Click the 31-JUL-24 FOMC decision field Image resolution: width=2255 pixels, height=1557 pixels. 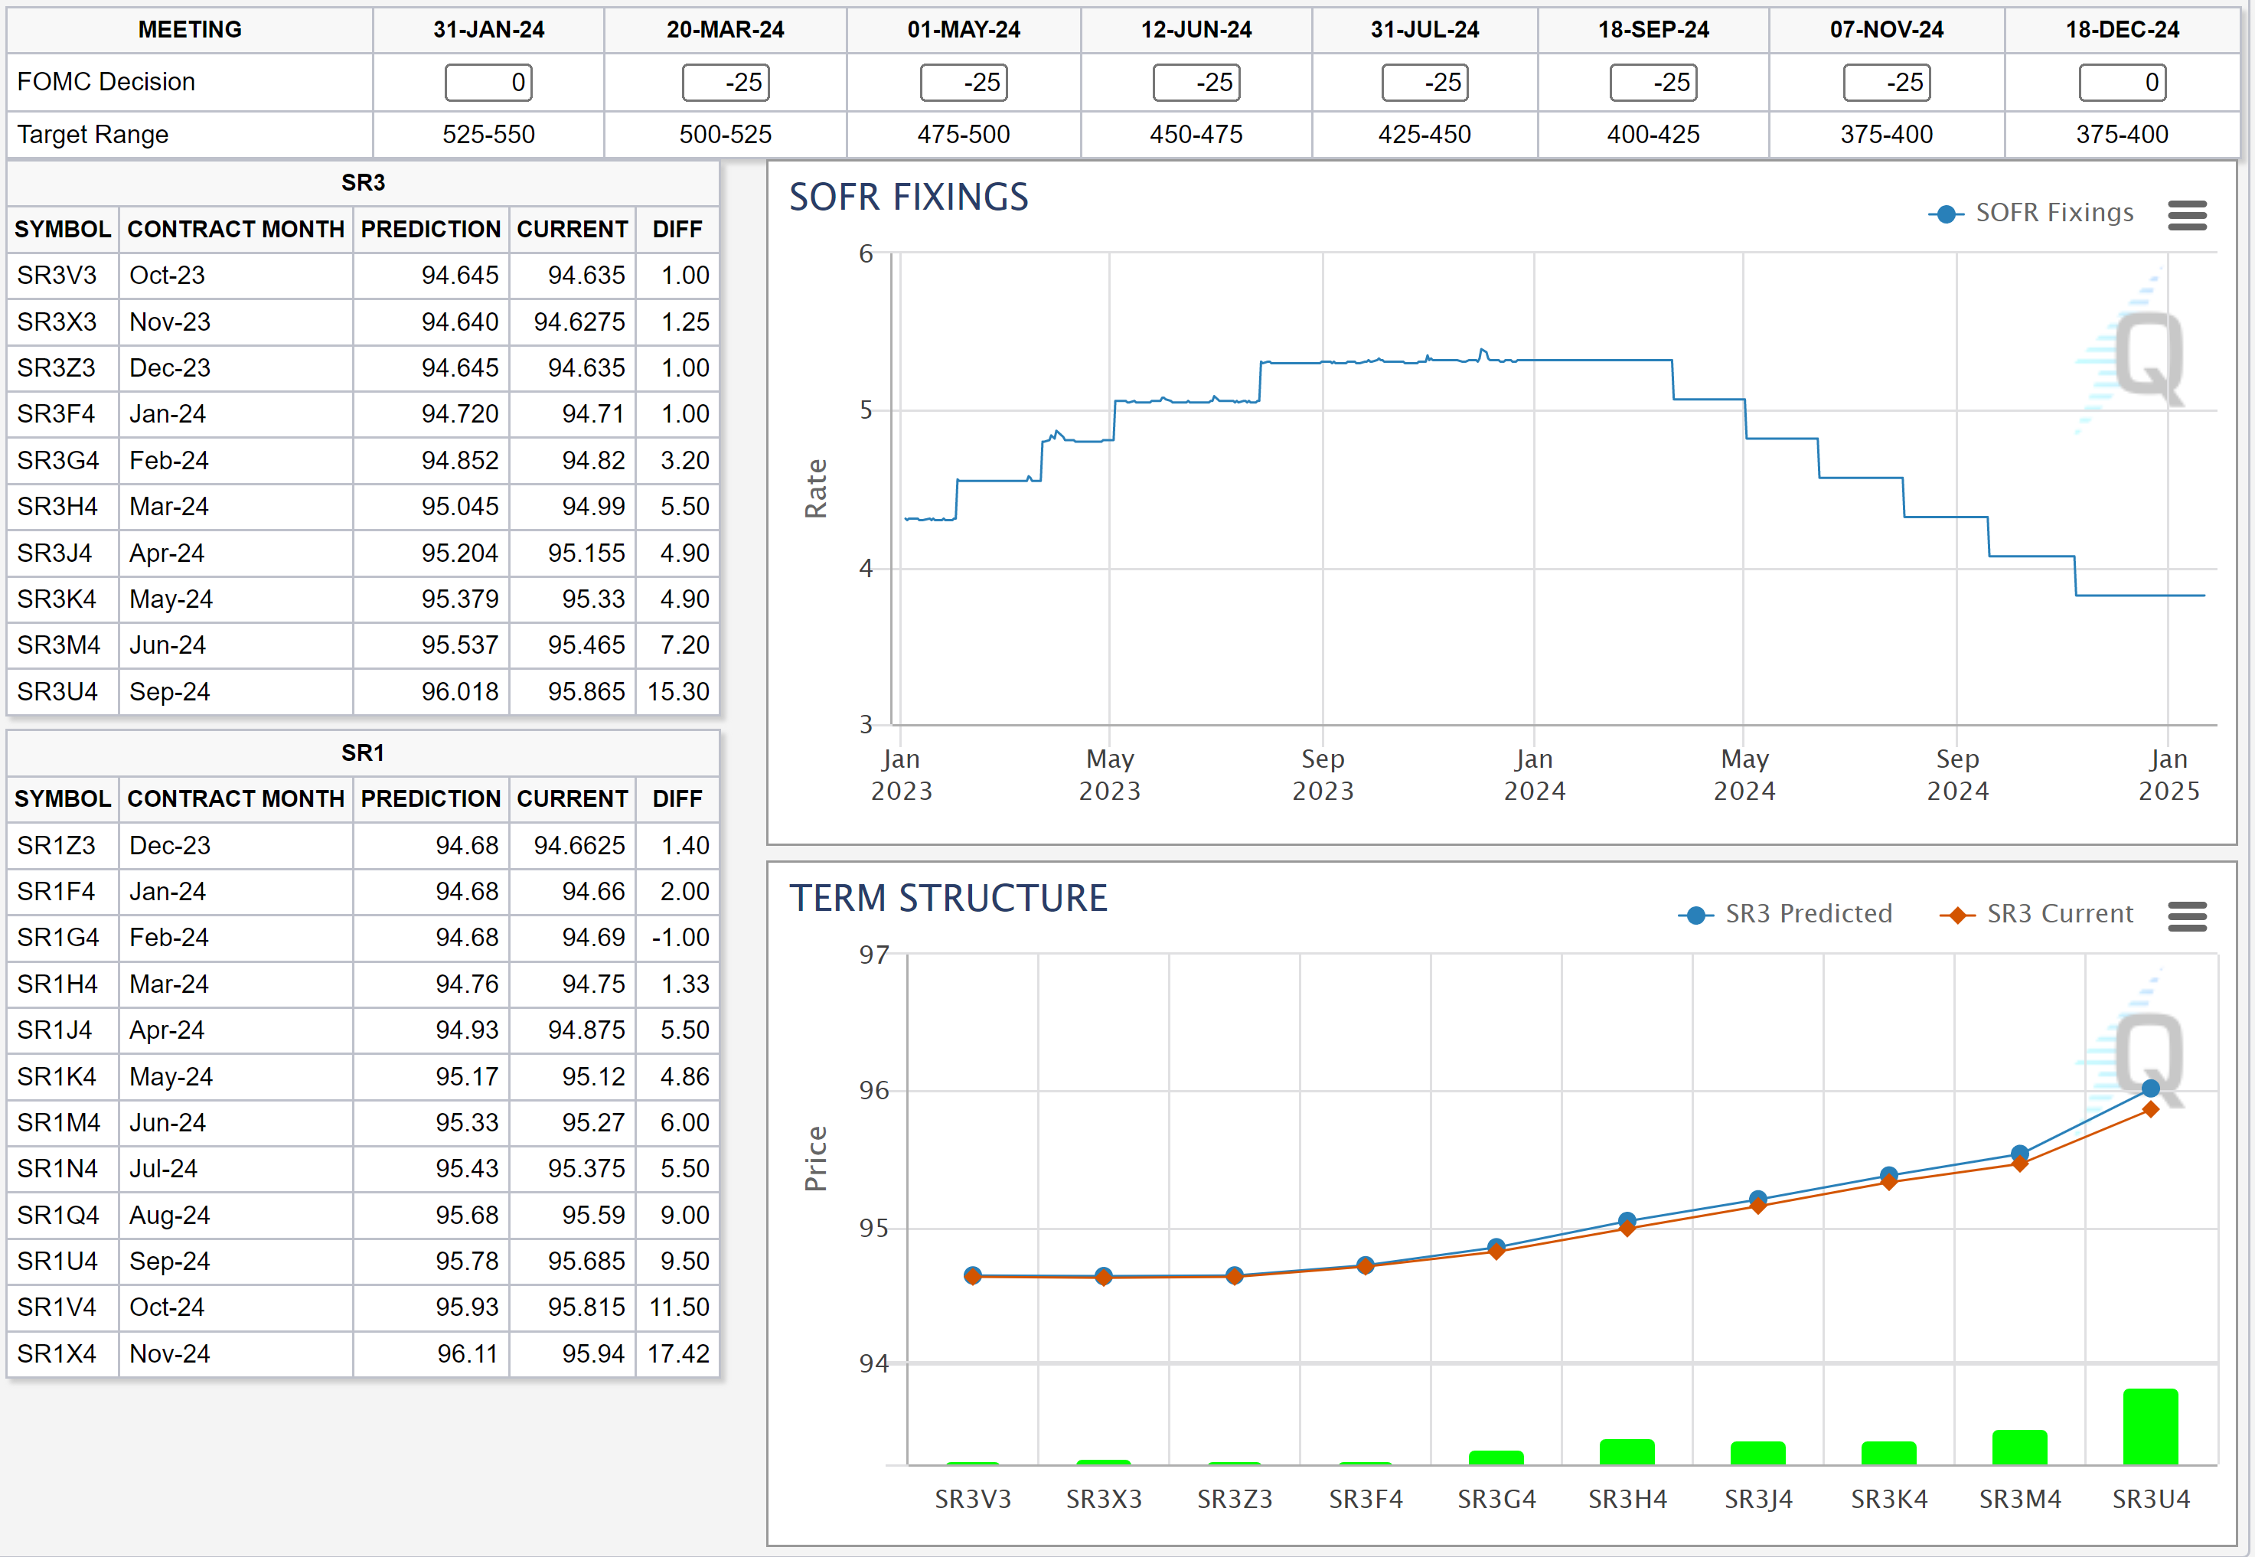coord(1424,83)
